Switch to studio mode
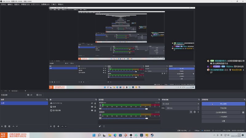This screenshot has height=138, width=246. (x=223, y=117)
